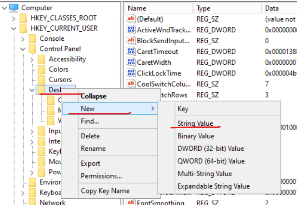The width and height of the screenshot is (297, 205).
Task: Collapse the Control Panel key
Action: (23, 49)
